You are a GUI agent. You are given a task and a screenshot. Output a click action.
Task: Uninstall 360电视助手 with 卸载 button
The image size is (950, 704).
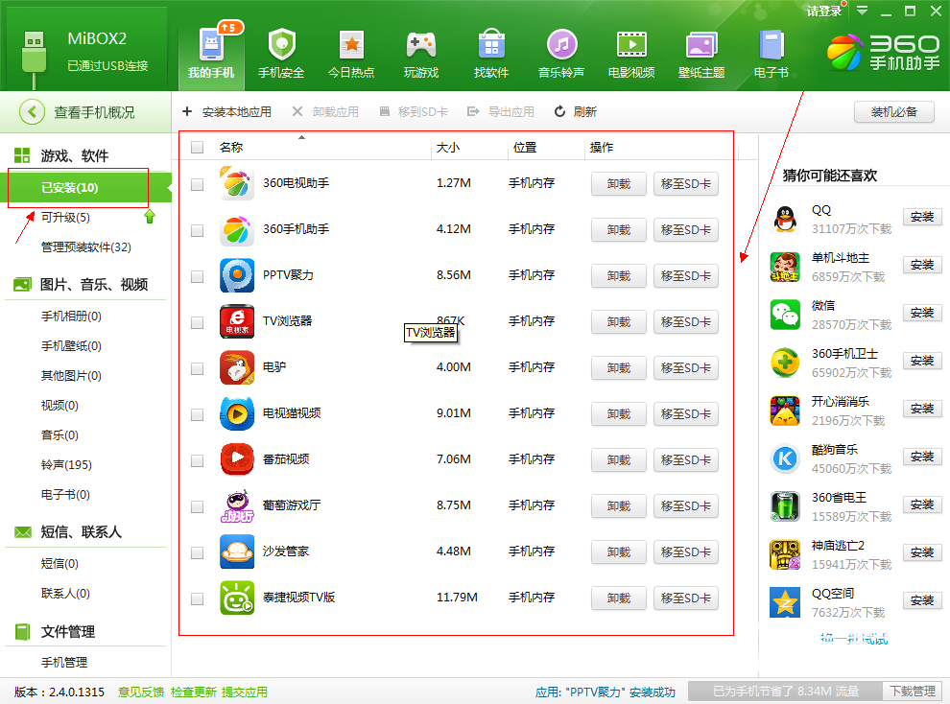(619, 184)
